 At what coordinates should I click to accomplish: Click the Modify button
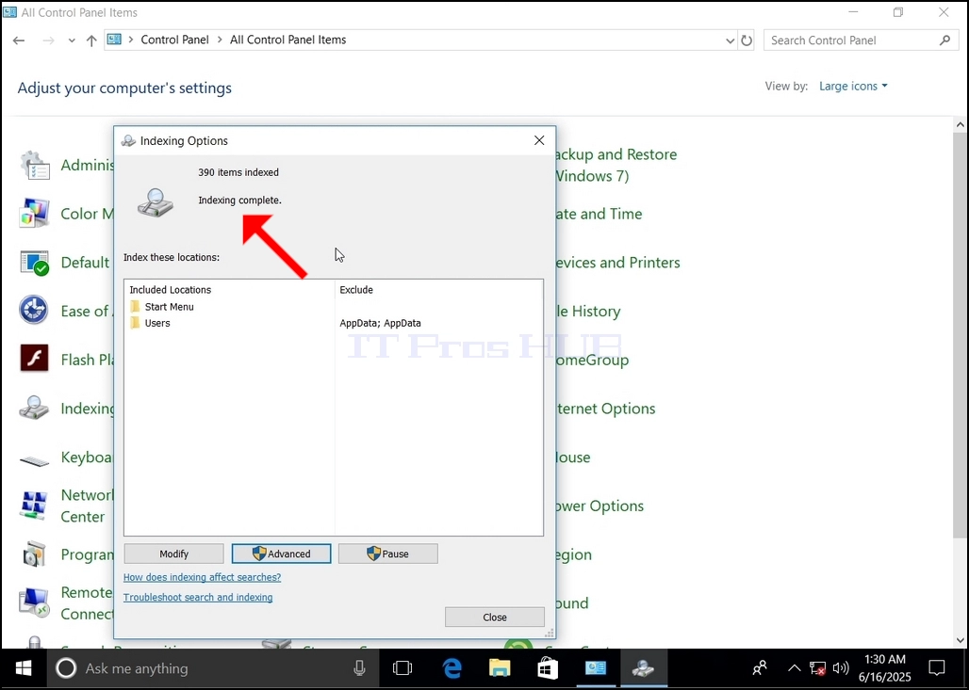(173, 554)
